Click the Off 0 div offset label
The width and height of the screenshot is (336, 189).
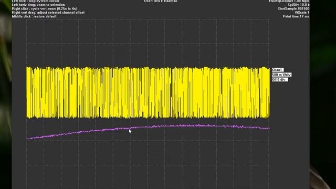tap(279, 79)
